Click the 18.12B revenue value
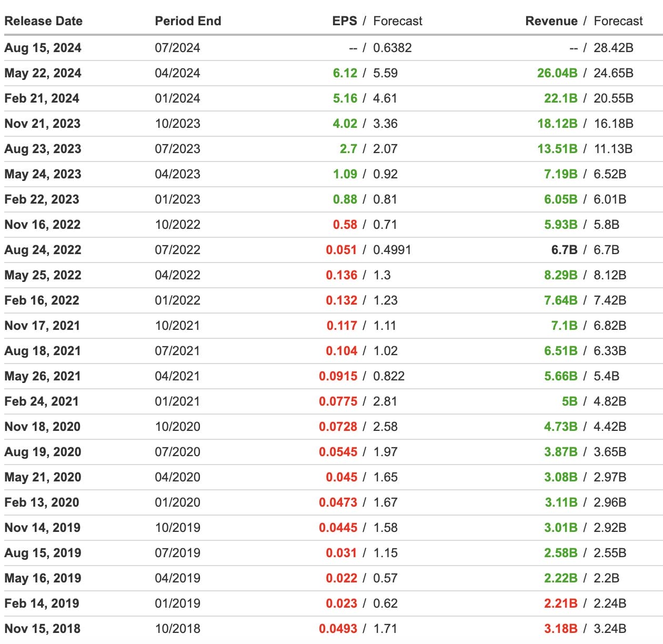Screen dimensions: 663x644 [557, 124]
